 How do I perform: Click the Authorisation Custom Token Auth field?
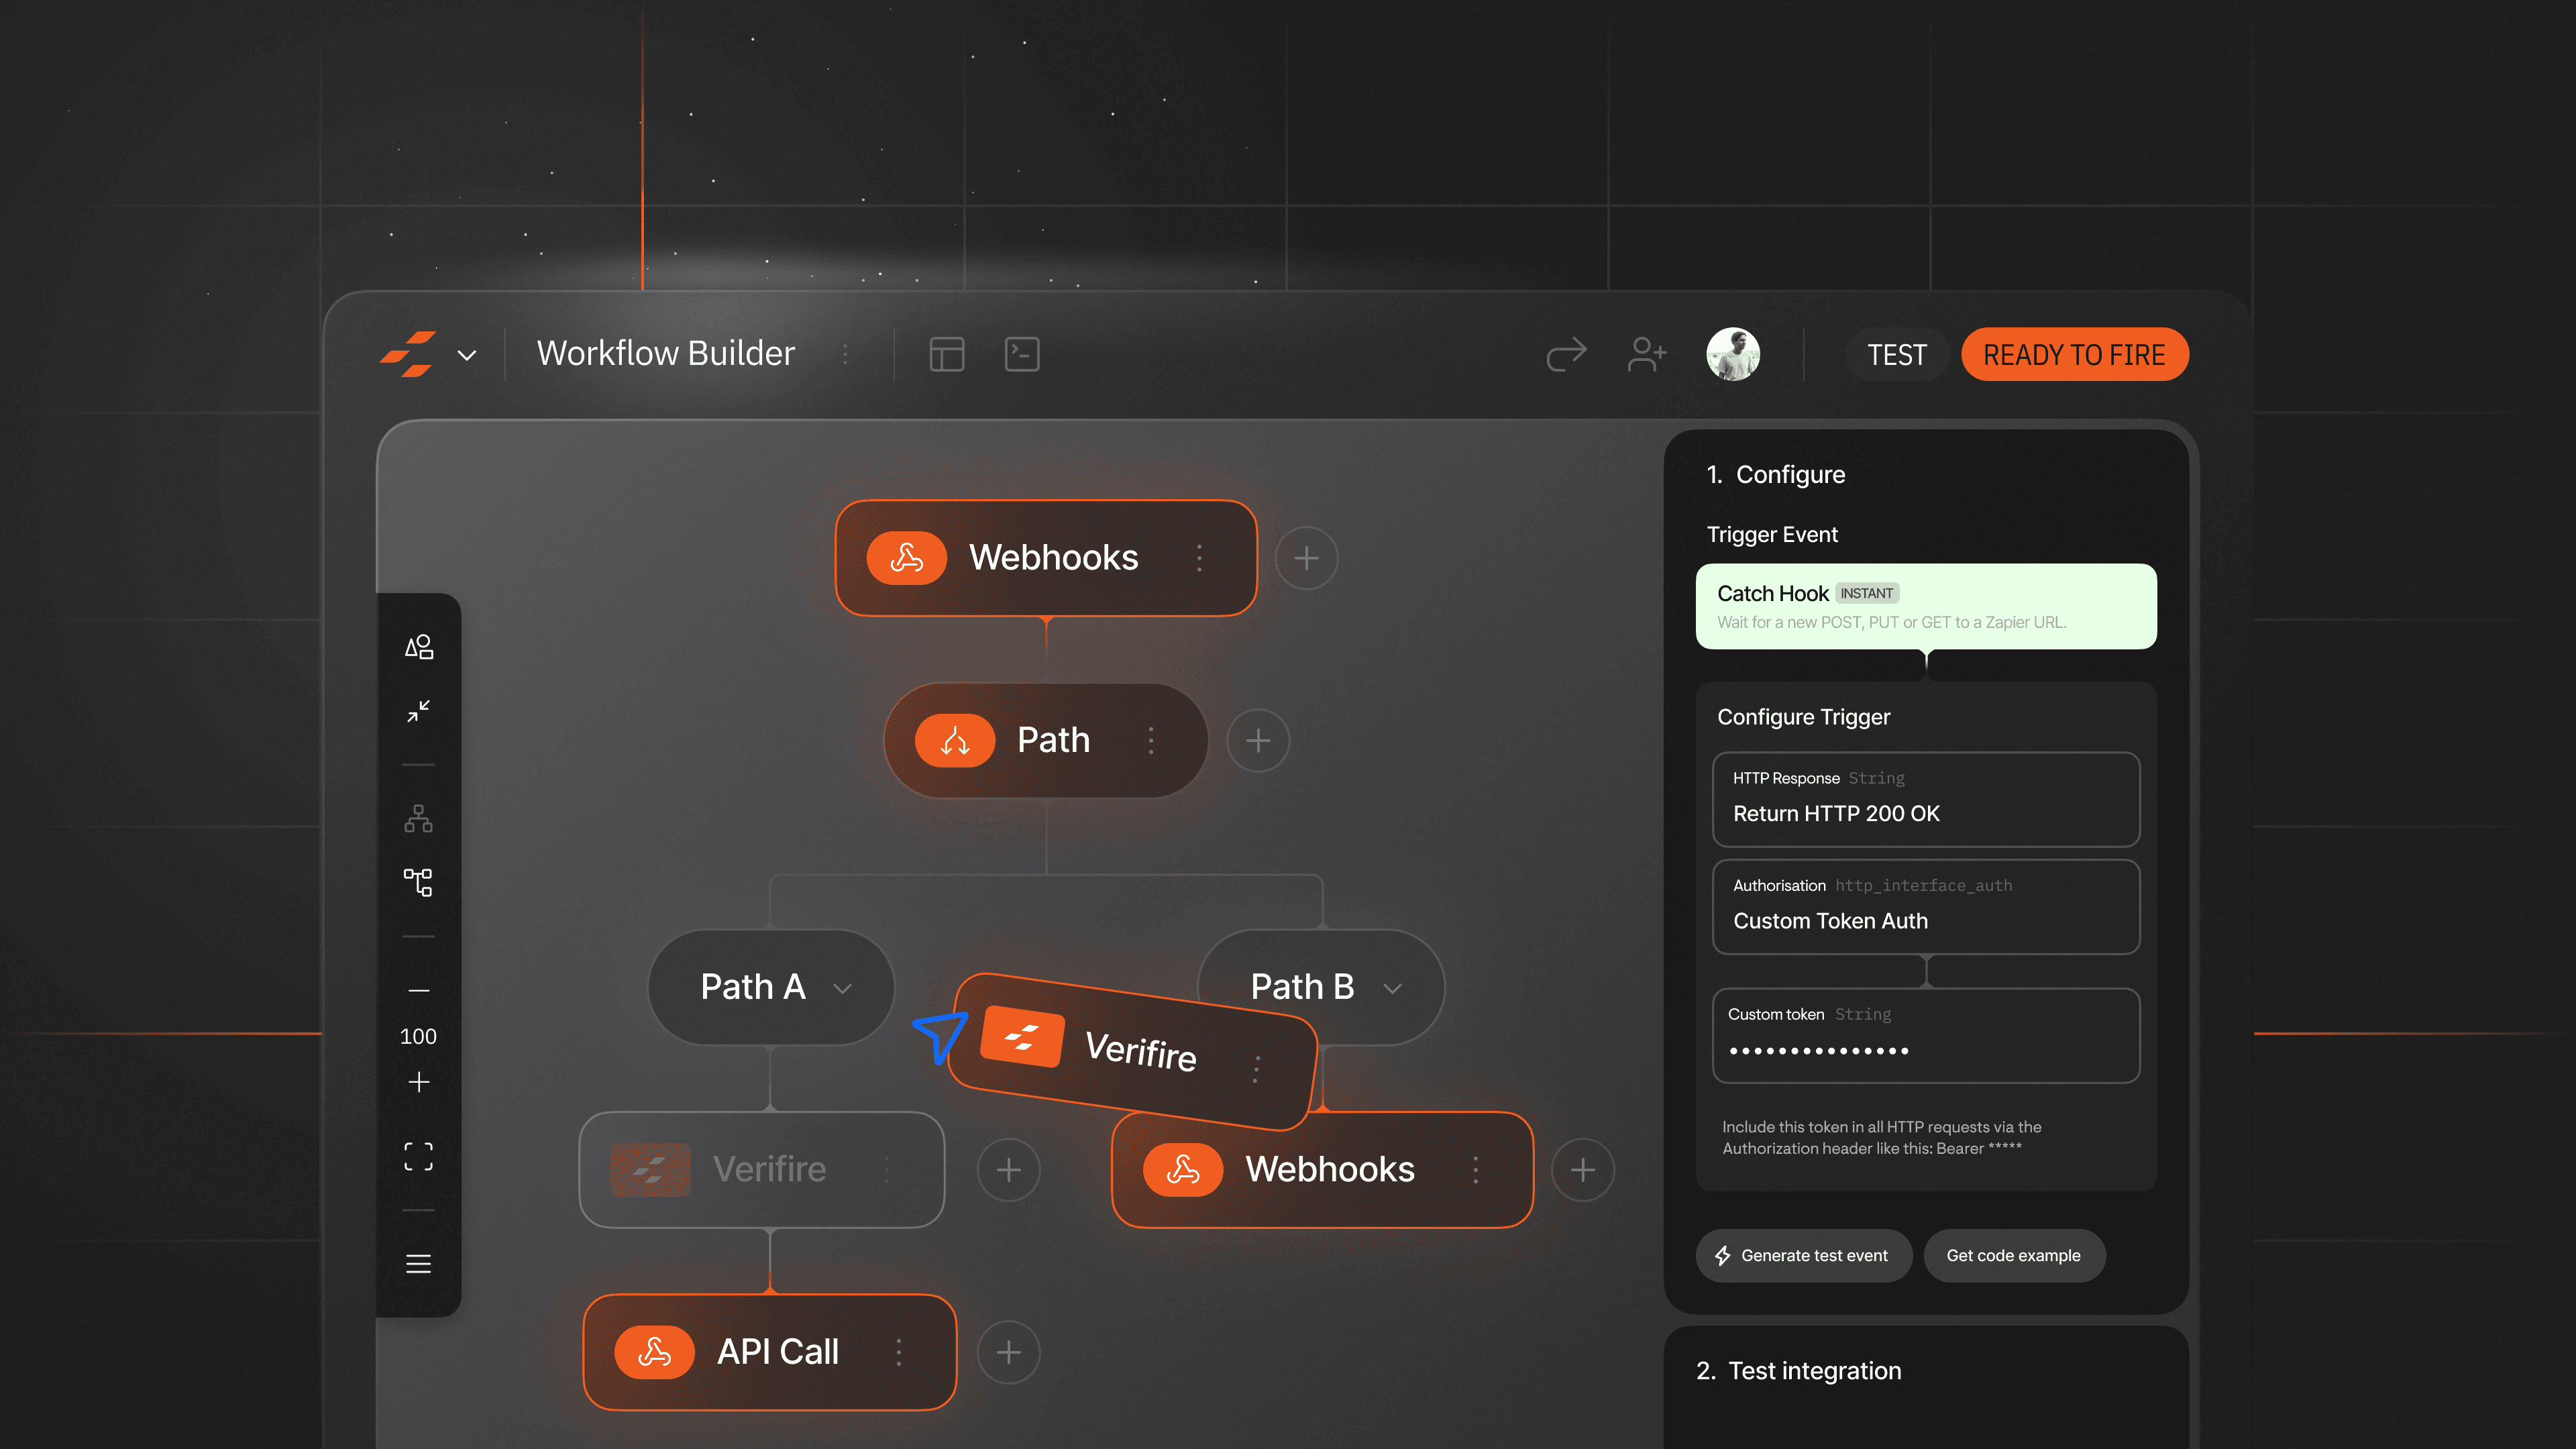tap(1926, 906)
